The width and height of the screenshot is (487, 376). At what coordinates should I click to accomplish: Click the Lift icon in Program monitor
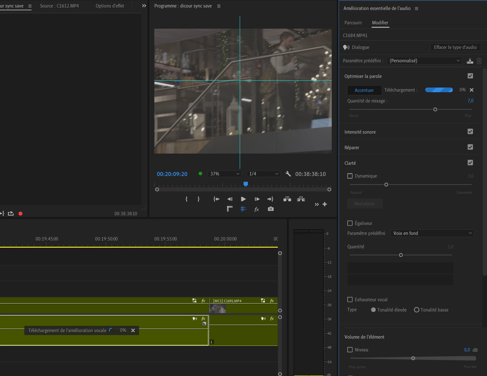click(287, 199)
